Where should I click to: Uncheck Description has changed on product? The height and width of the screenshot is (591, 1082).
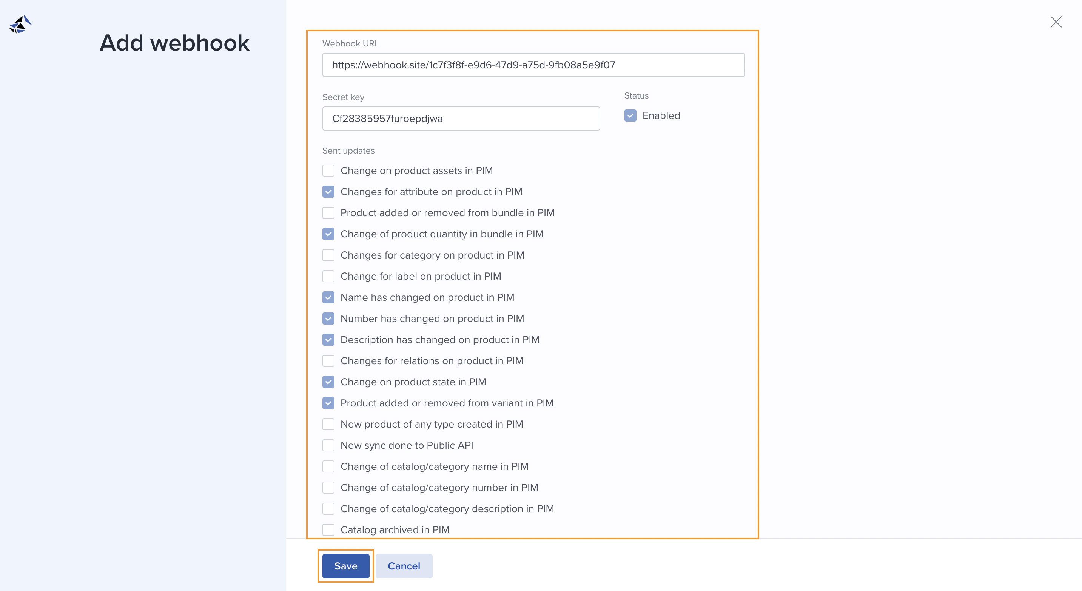328,340
